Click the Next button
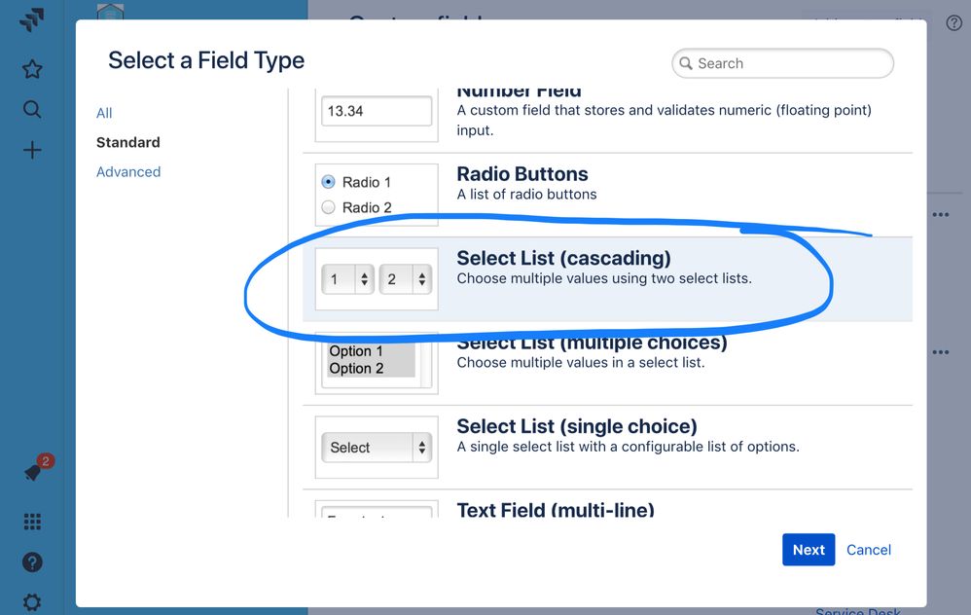This screenshot has height=615, width=971. 809,550
